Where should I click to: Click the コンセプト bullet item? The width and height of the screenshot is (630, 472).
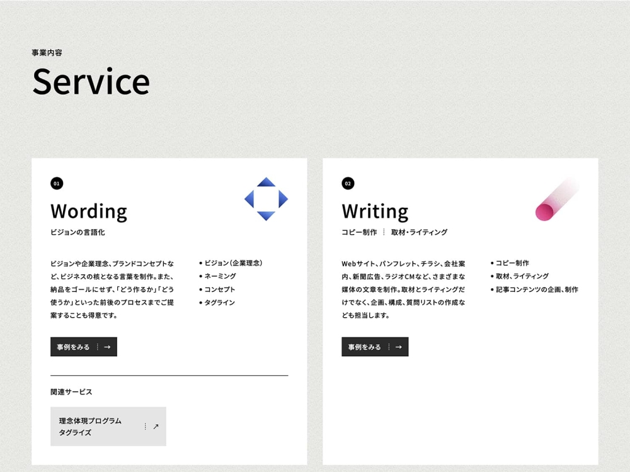pyautogui.click(x=219, y=289)
